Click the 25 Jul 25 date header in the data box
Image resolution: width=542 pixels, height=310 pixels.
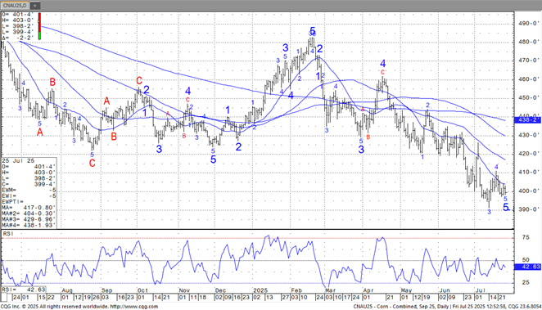coord(18,161)
